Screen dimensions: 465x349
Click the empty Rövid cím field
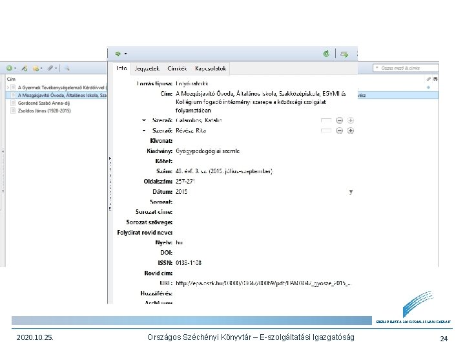[264, 273]
